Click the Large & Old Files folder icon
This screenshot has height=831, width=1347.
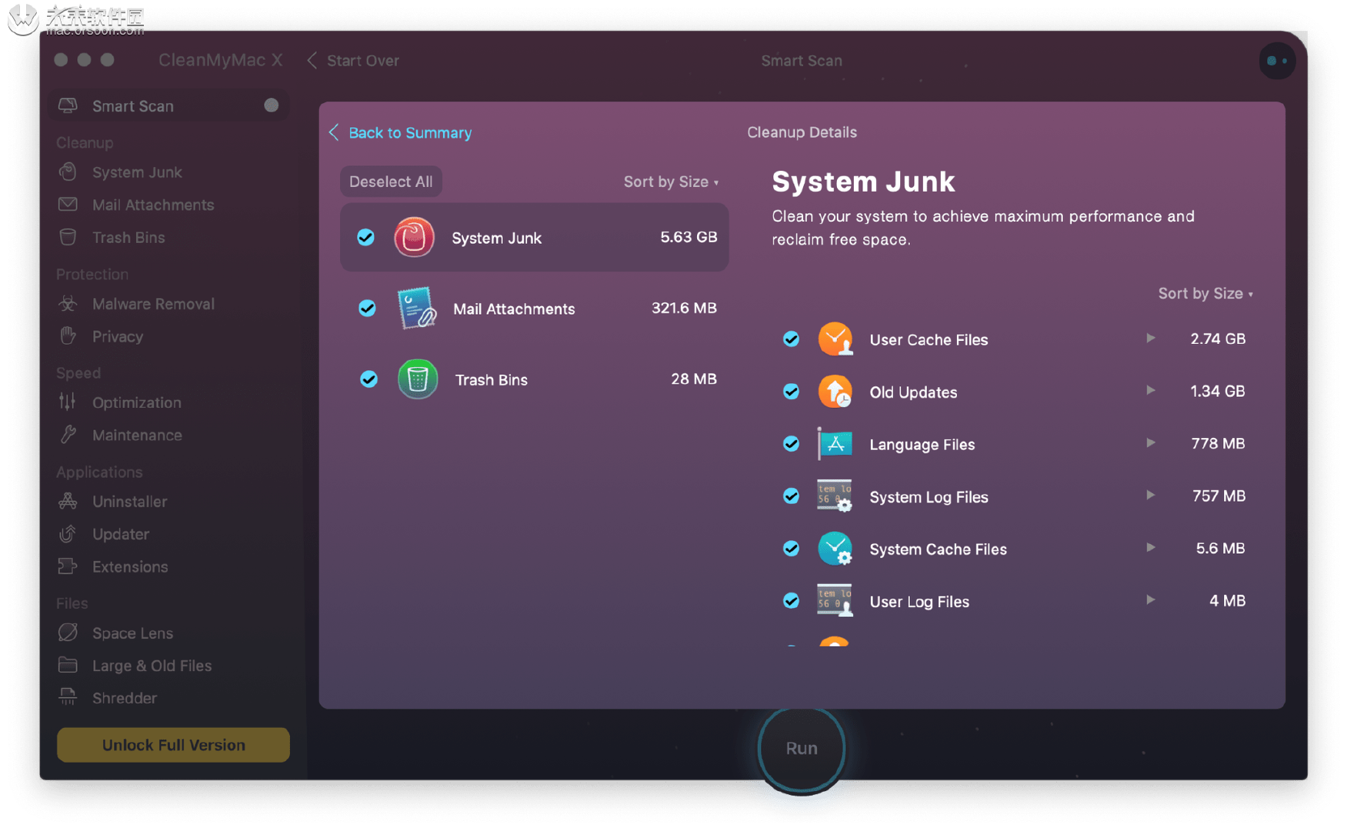[x=68, y=665]
